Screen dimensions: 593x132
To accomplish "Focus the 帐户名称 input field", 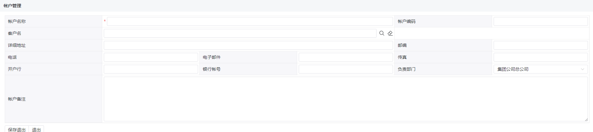I will coord(250,21).
